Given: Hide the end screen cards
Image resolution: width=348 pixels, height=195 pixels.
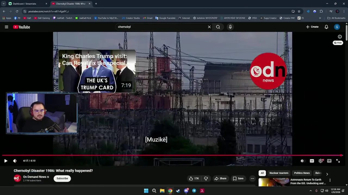Looking at the screenshot, I should [x=338, y=43].
